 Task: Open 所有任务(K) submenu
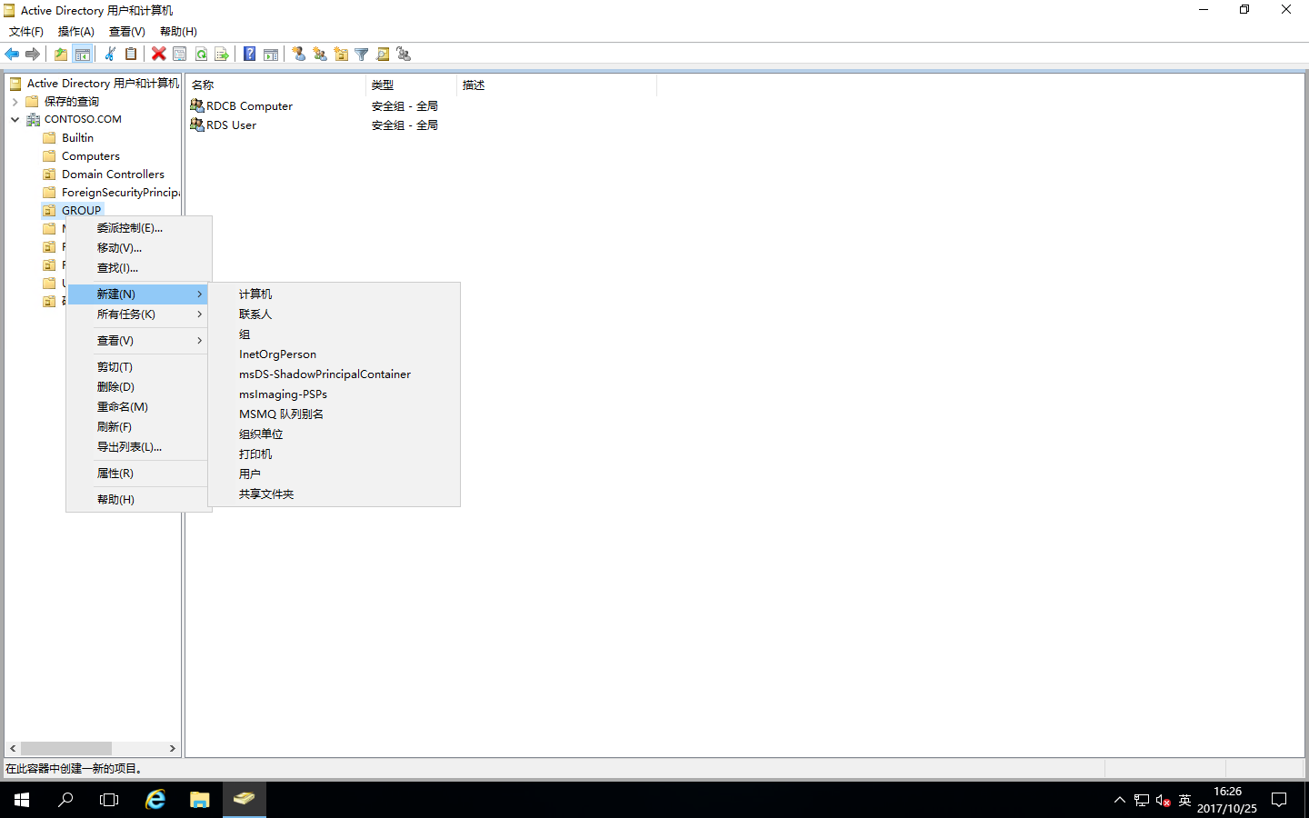139,314
